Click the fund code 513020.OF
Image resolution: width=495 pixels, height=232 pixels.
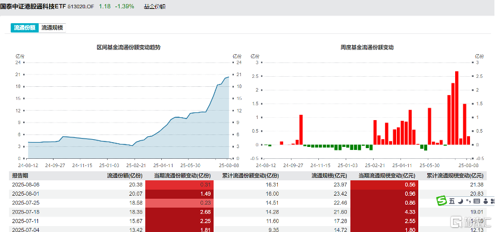coord(81,7)
